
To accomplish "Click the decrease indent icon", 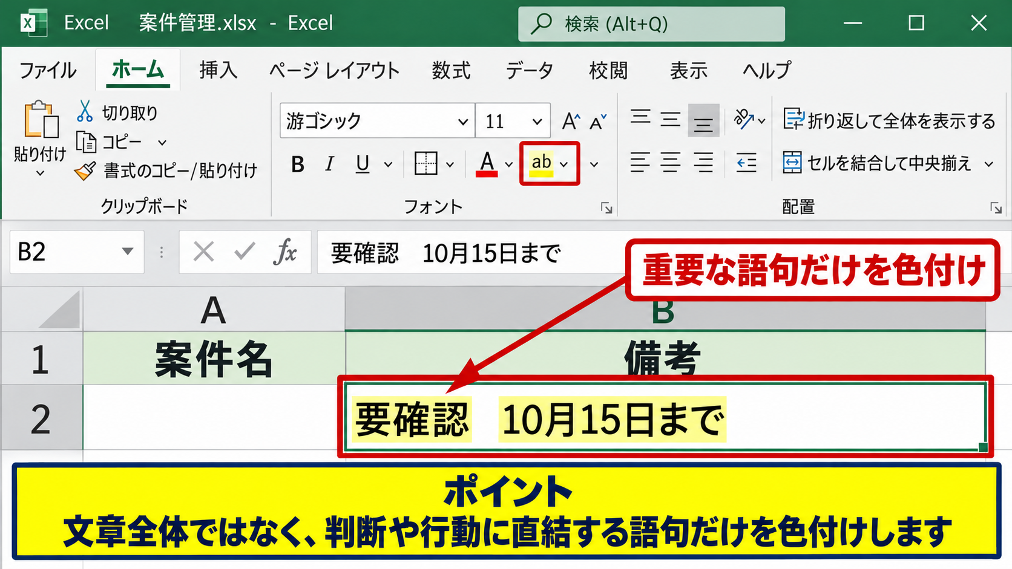I will point(746,163).
